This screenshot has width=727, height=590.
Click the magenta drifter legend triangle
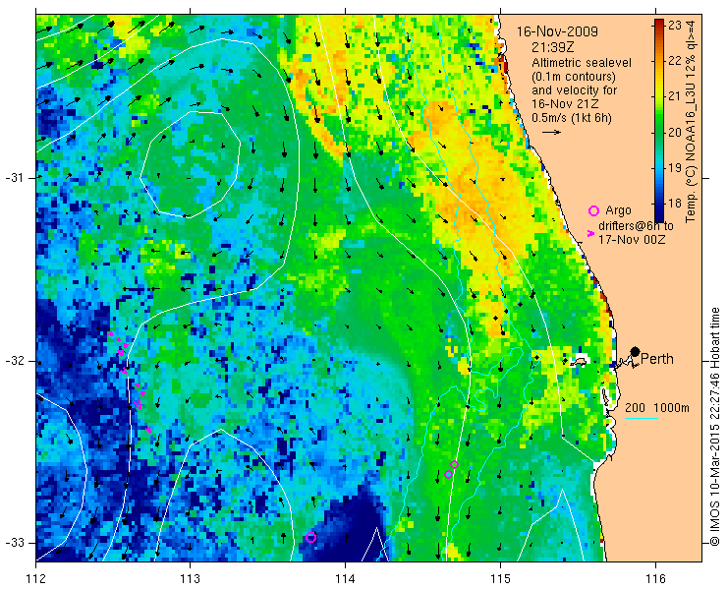coord(590,233)
